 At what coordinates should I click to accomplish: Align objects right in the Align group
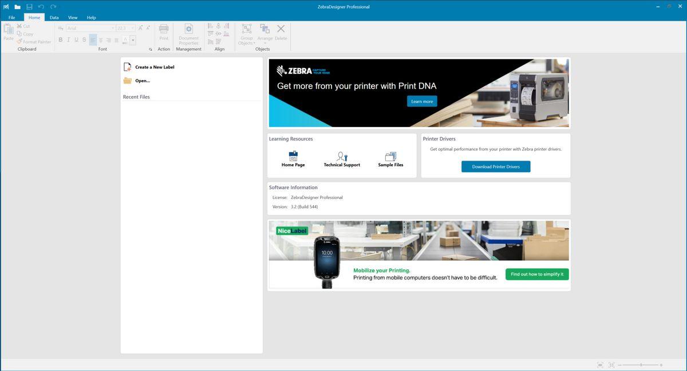(227, 26)
